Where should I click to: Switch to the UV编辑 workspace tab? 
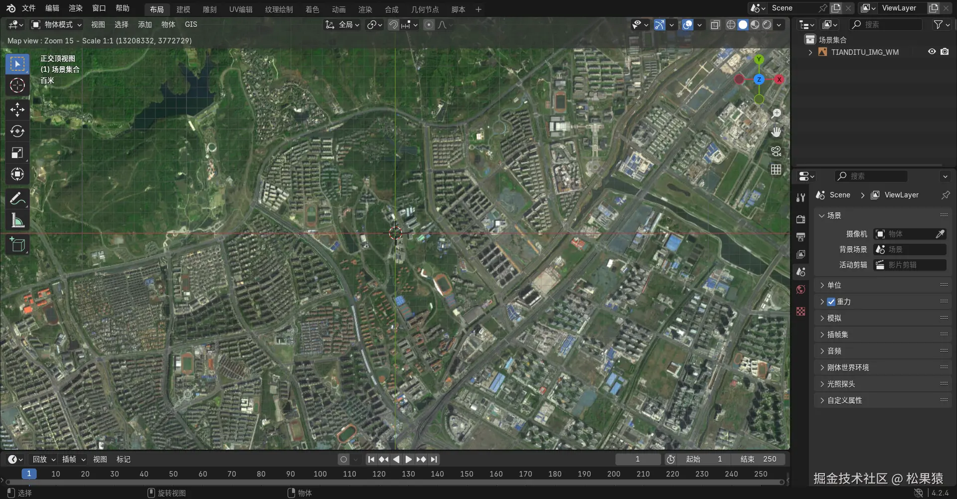[x=241, y=9]
